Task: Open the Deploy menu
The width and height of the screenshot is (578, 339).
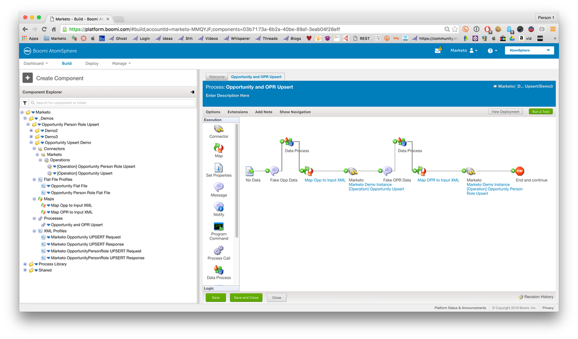Action: (91, 64)
